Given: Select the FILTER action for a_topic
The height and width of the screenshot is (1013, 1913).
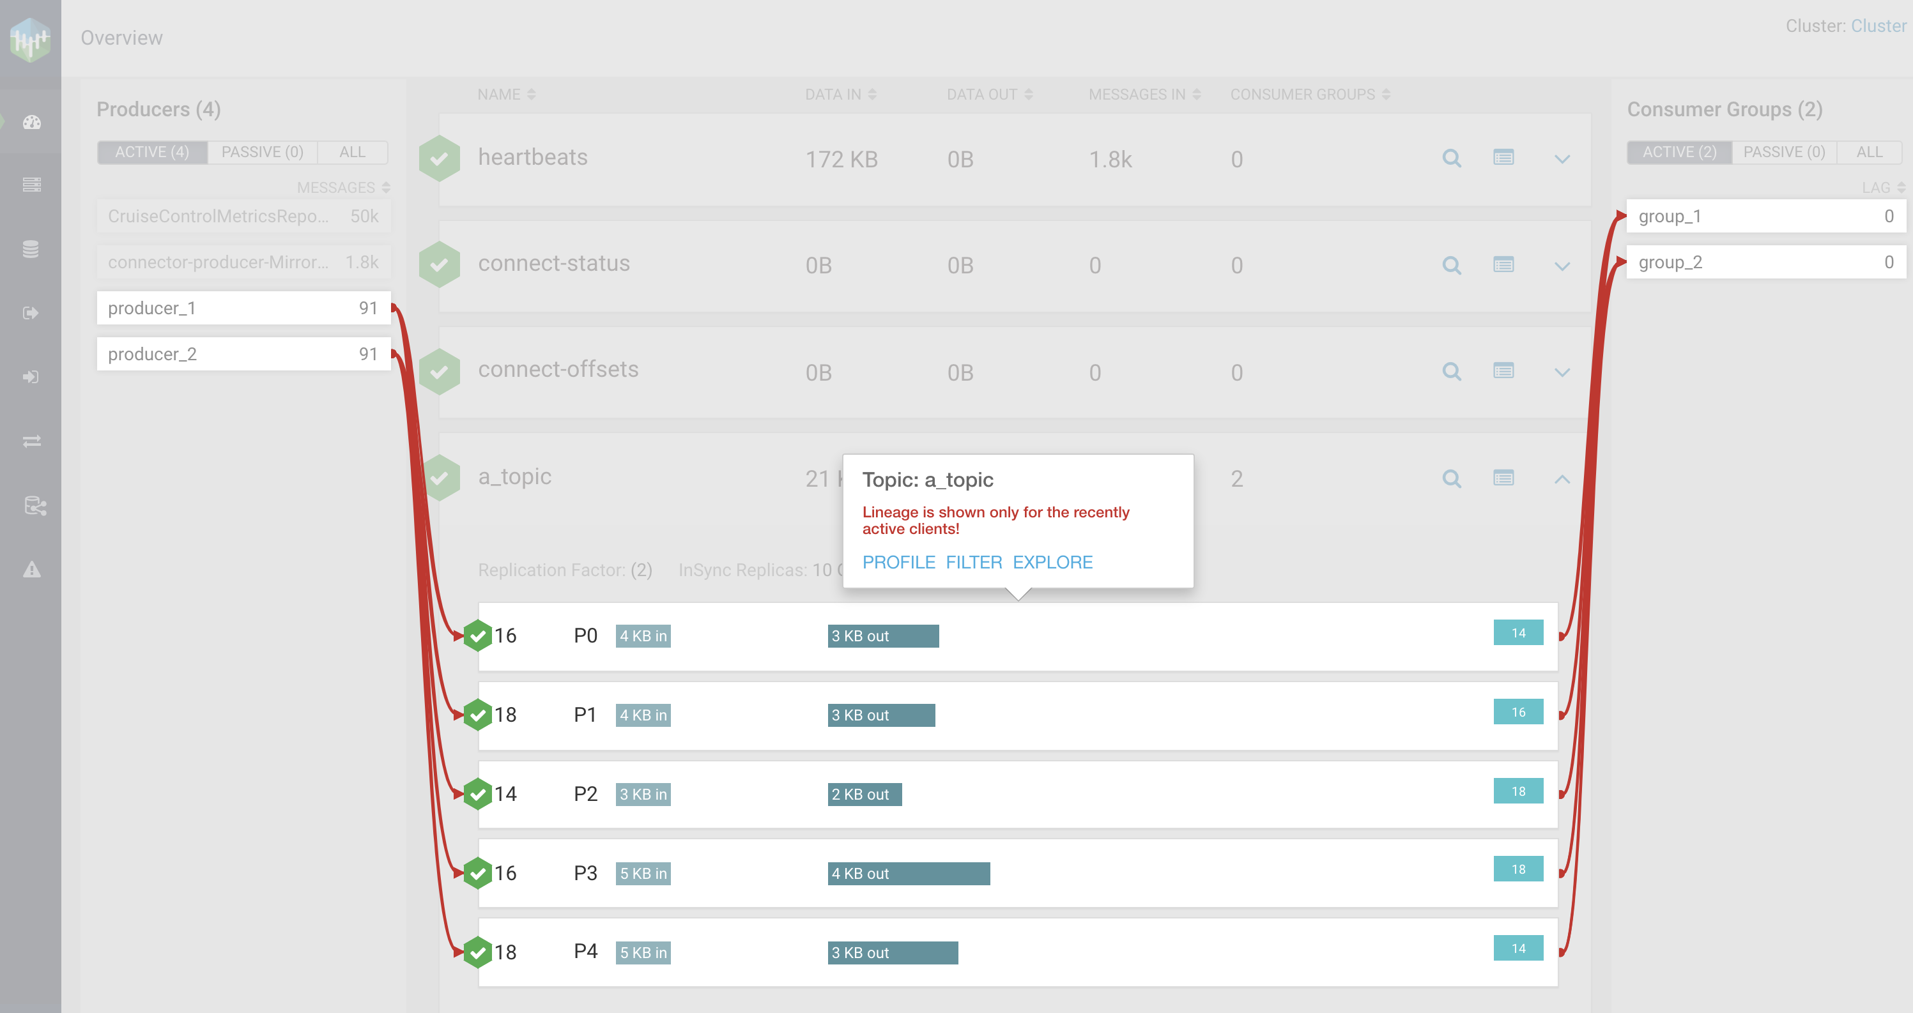Looking at the screenshot, I should tap(974, 562).
